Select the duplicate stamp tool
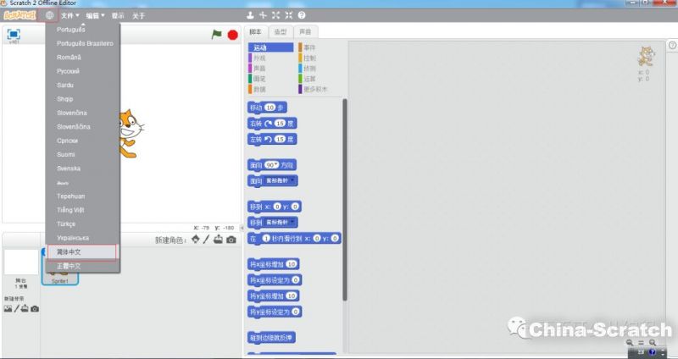The width and height of the screenshot is (678, 359). click(250, 15)
